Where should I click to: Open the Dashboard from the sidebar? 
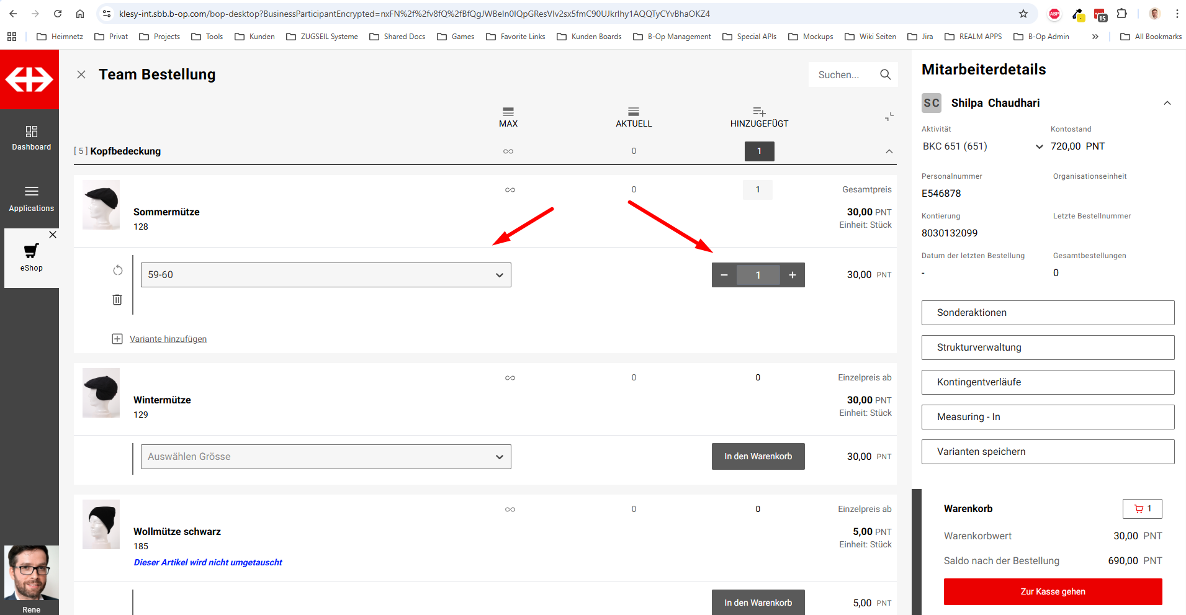[31, 138]
